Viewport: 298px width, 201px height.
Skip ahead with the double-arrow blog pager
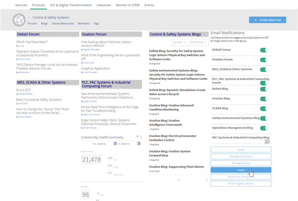point(179,180)
